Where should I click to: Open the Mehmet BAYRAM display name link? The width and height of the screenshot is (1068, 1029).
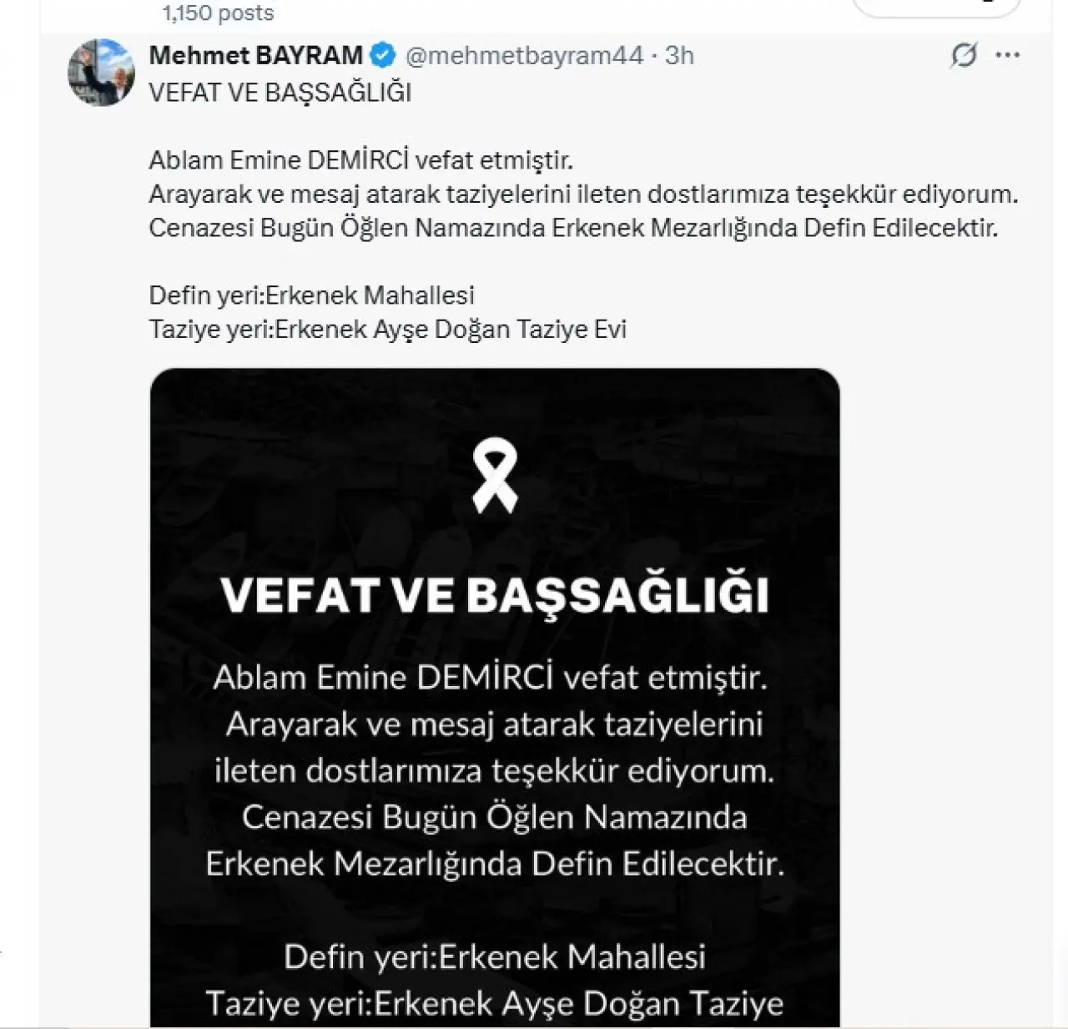coord(255,56)
